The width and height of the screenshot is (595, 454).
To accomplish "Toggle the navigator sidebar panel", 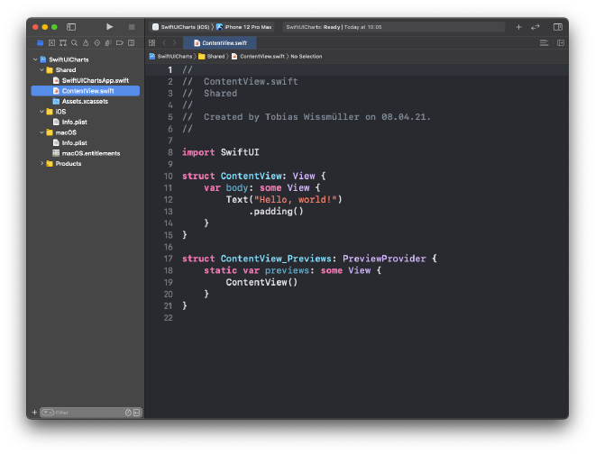I will coord(71,27).
